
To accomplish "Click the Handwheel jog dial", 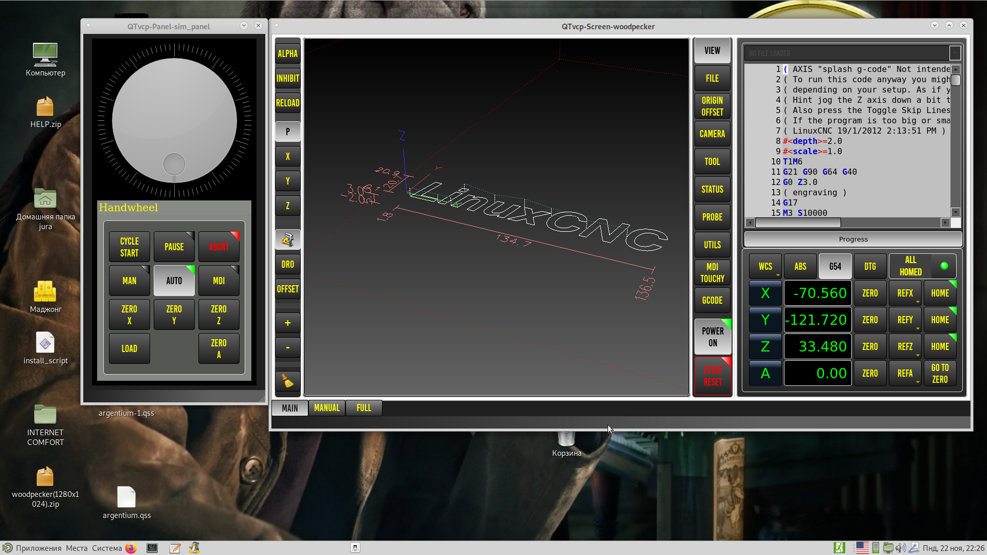I will (x=174, y=121).
